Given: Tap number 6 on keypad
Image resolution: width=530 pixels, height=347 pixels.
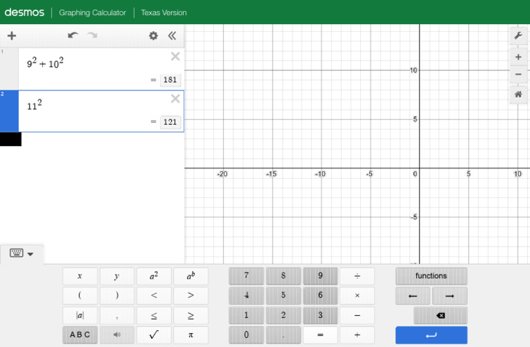Looking at the screenshot, I should [320, 296].
